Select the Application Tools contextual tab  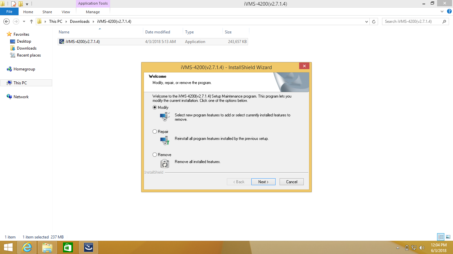[93, 4]
